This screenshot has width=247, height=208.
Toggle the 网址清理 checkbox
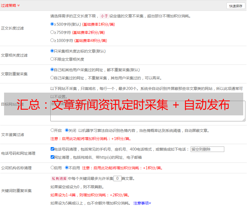52,157
